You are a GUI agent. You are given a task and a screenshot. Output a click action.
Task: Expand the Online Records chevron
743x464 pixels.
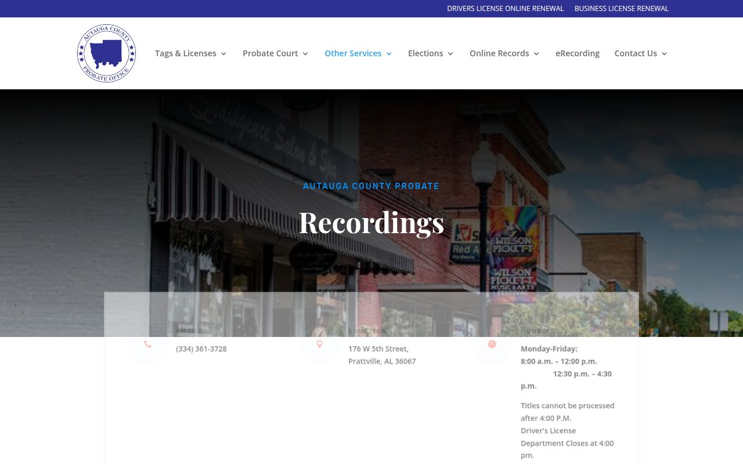536,54
